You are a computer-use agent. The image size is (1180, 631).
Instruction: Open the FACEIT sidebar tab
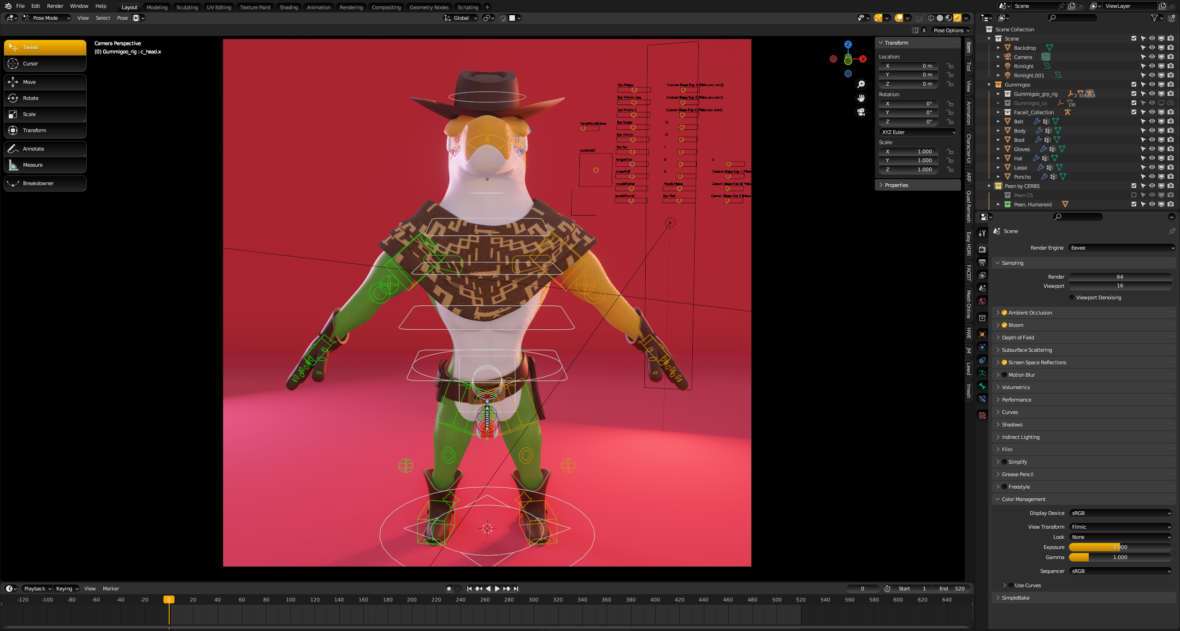pyautogui.click(x=969, y=273)
